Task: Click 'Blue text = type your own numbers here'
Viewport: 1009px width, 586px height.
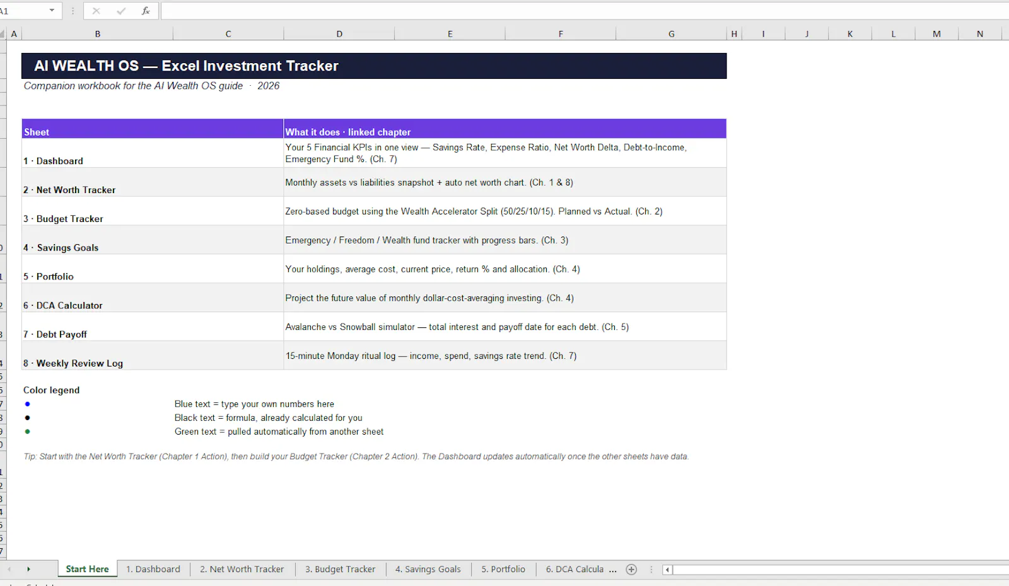Action: coord(254,404)
